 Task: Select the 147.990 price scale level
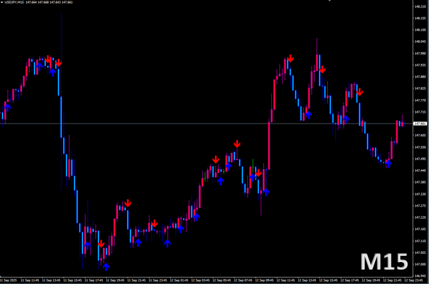point(420,53)
